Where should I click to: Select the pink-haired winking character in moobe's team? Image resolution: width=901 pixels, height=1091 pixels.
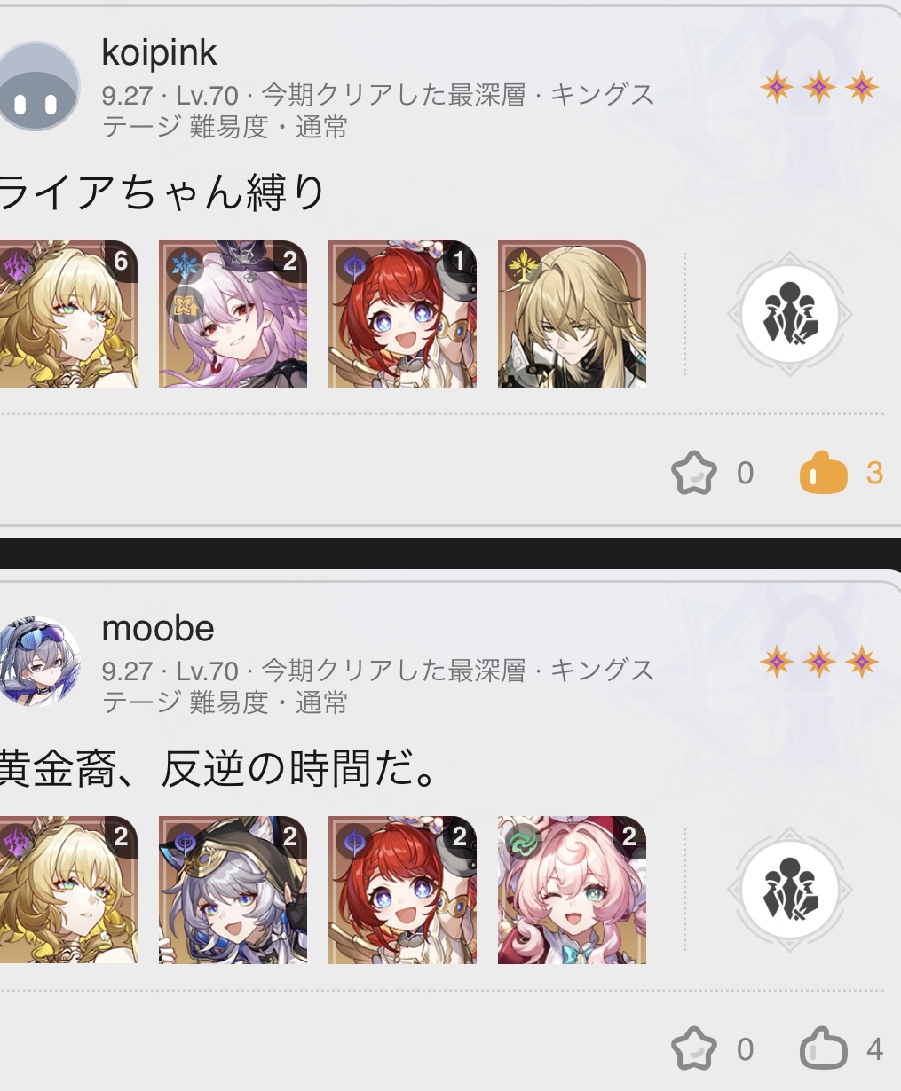point(572,890)
